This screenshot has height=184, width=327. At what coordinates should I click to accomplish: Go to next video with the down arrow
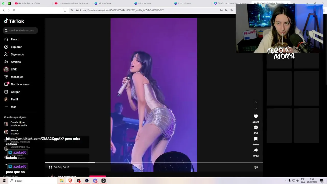tap(256, 109)
